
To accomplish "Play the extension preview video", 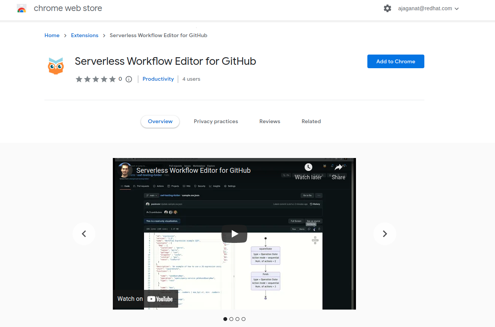I will click(x=234, y=234).
